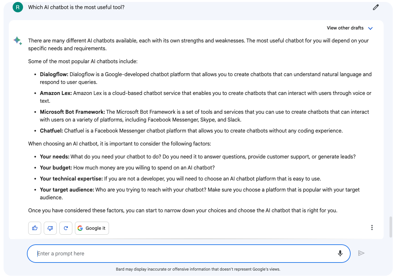Open the View other drafts label

click(x=345, y=28)
